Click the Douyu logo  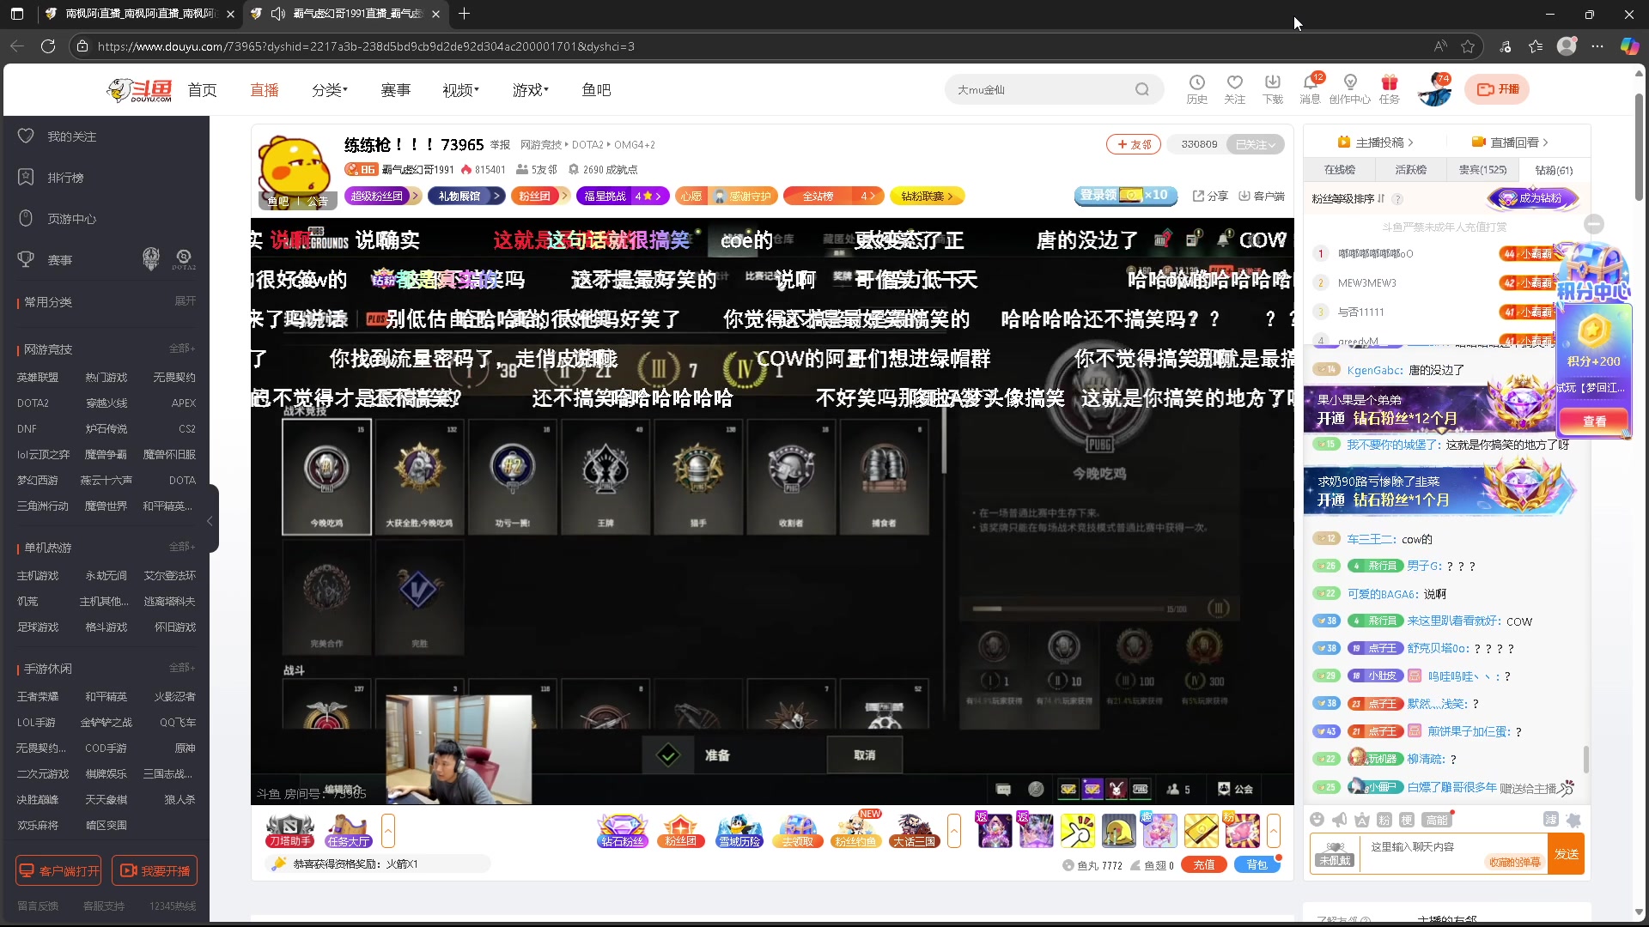pos(139,89)
